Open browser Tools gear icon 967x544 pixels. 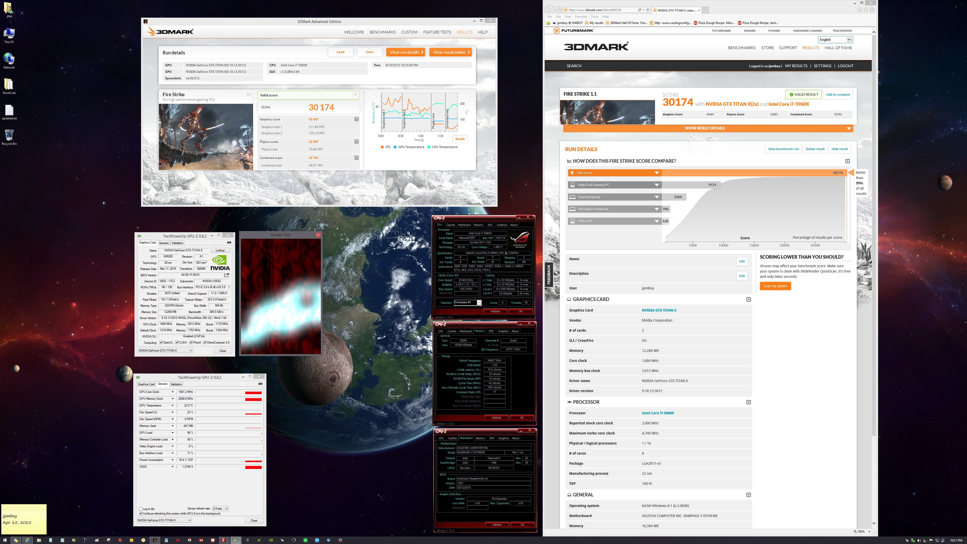tap(872, 10)
